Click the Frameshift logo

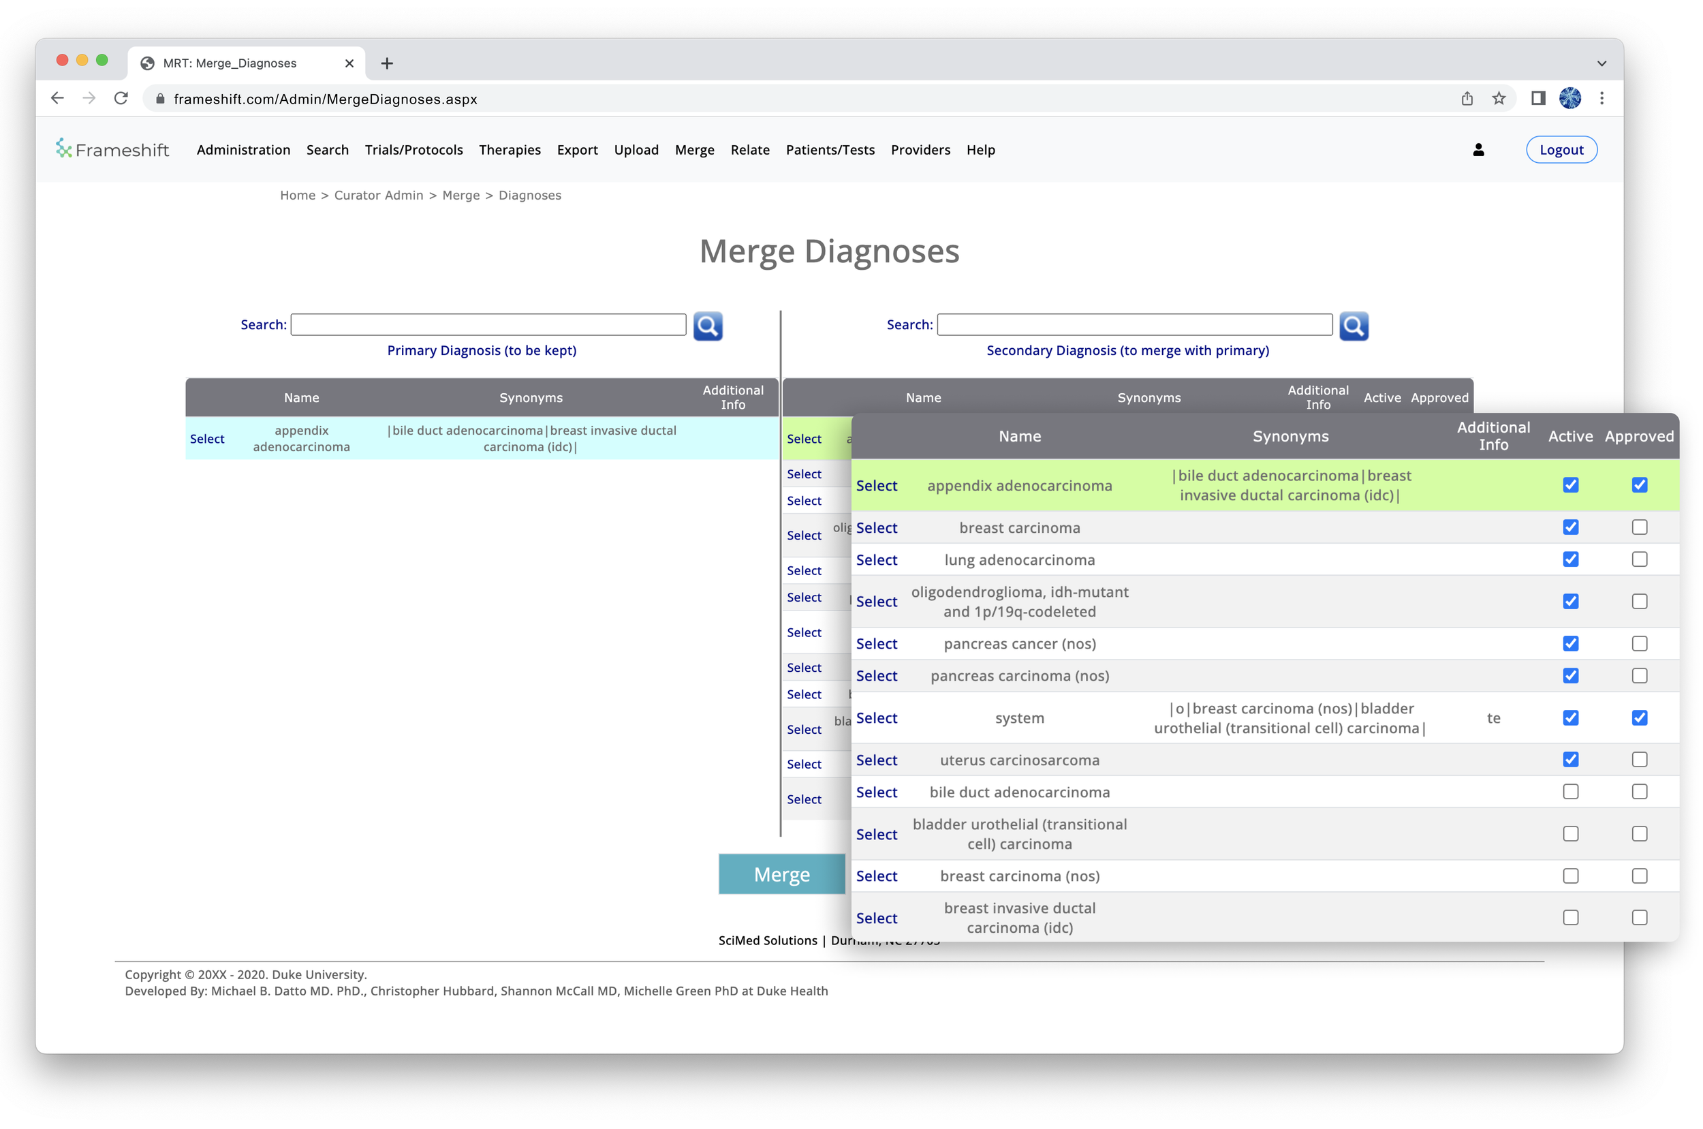(112, 149)
